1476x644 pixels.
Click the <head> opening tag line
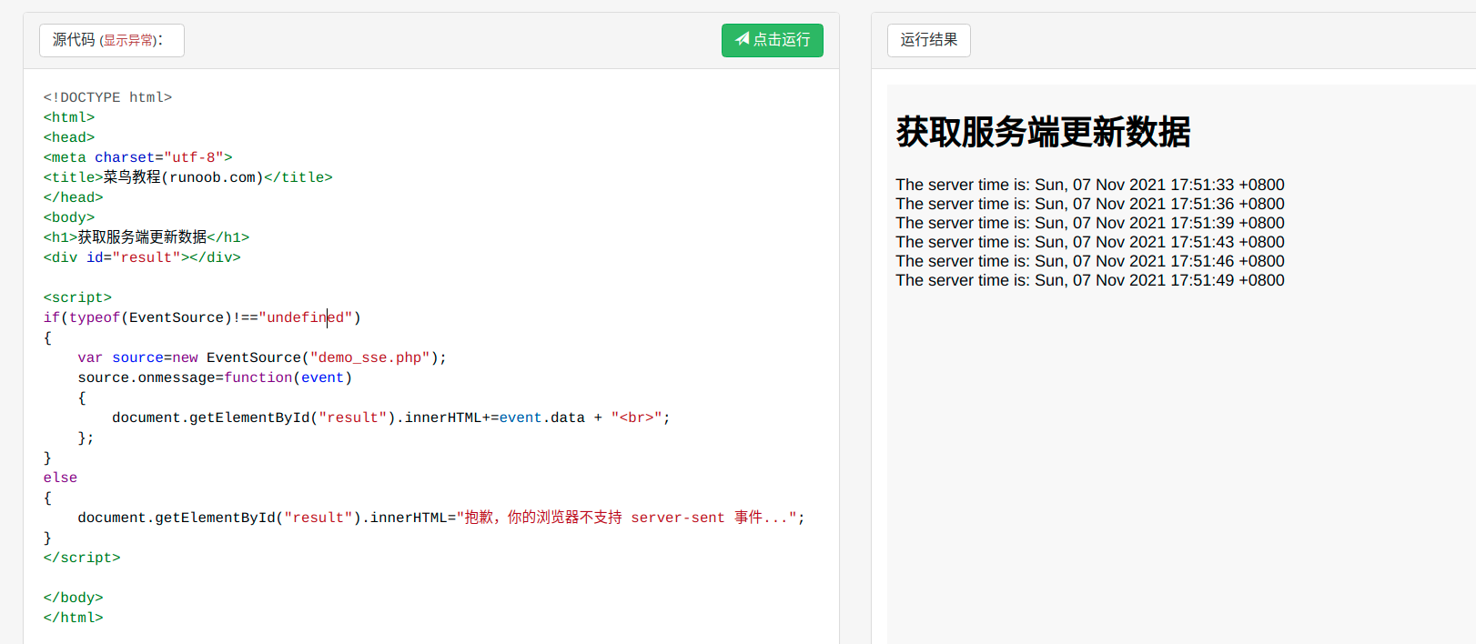(x=69, y=137)
